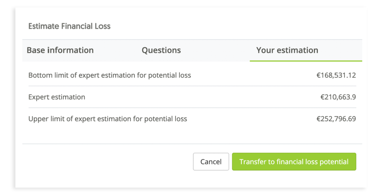381x195 pixels.
Task: Open the Questions tab
Action: pos(161,50)
